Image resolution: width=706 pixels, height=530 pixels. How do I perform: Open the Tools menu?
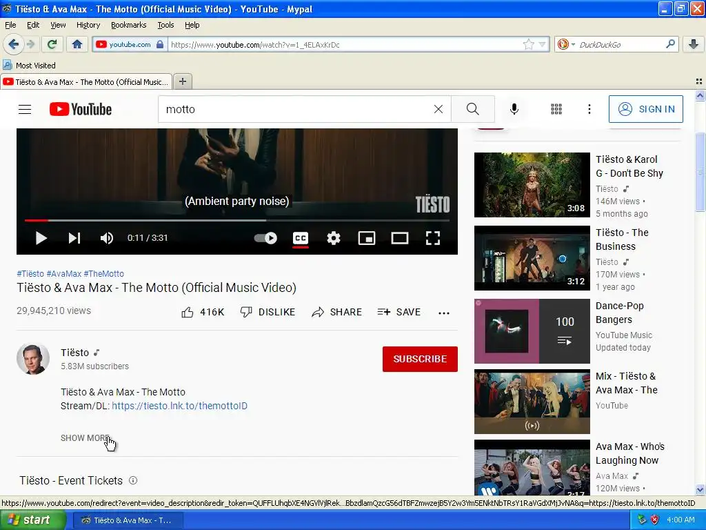click(165, 25)
